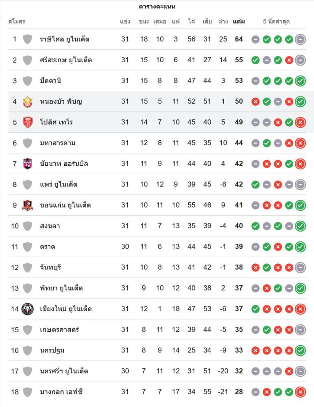Open the ราชีไศล ยูไนเต็ด team page
This screenshot has width=314, height=407.
(64, 39)
